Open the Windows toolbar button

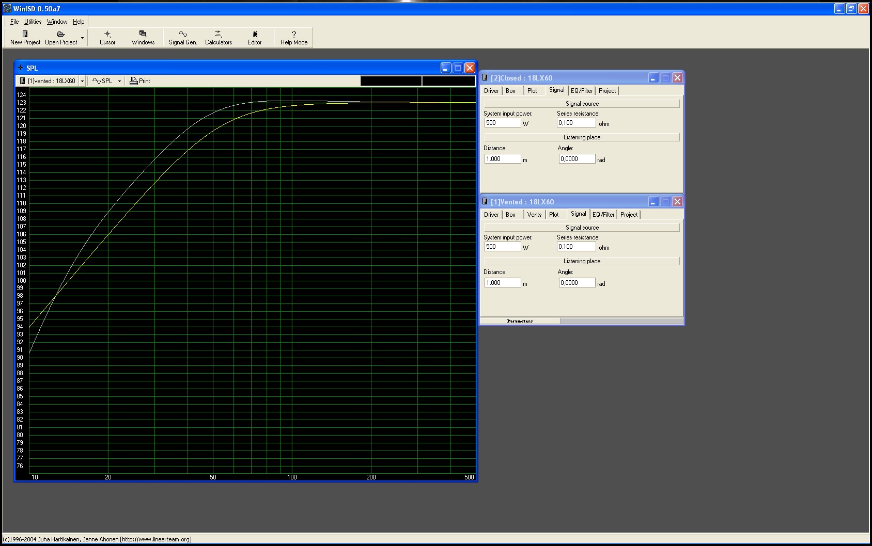click(x=143, y=38)
